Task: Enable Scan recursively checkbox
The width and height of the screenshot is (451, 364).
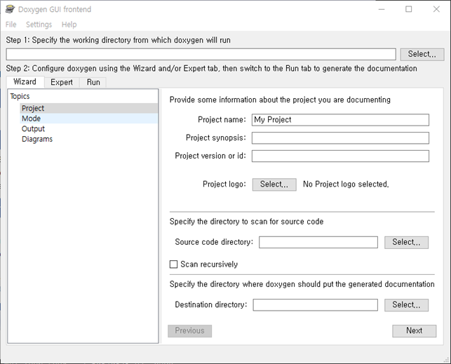Action: click(173, 264)
